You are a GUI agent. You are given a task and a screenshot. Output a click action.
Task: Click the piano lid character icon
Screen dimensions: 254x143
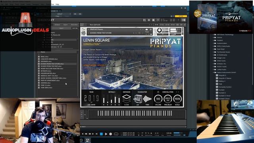point(138,99)
